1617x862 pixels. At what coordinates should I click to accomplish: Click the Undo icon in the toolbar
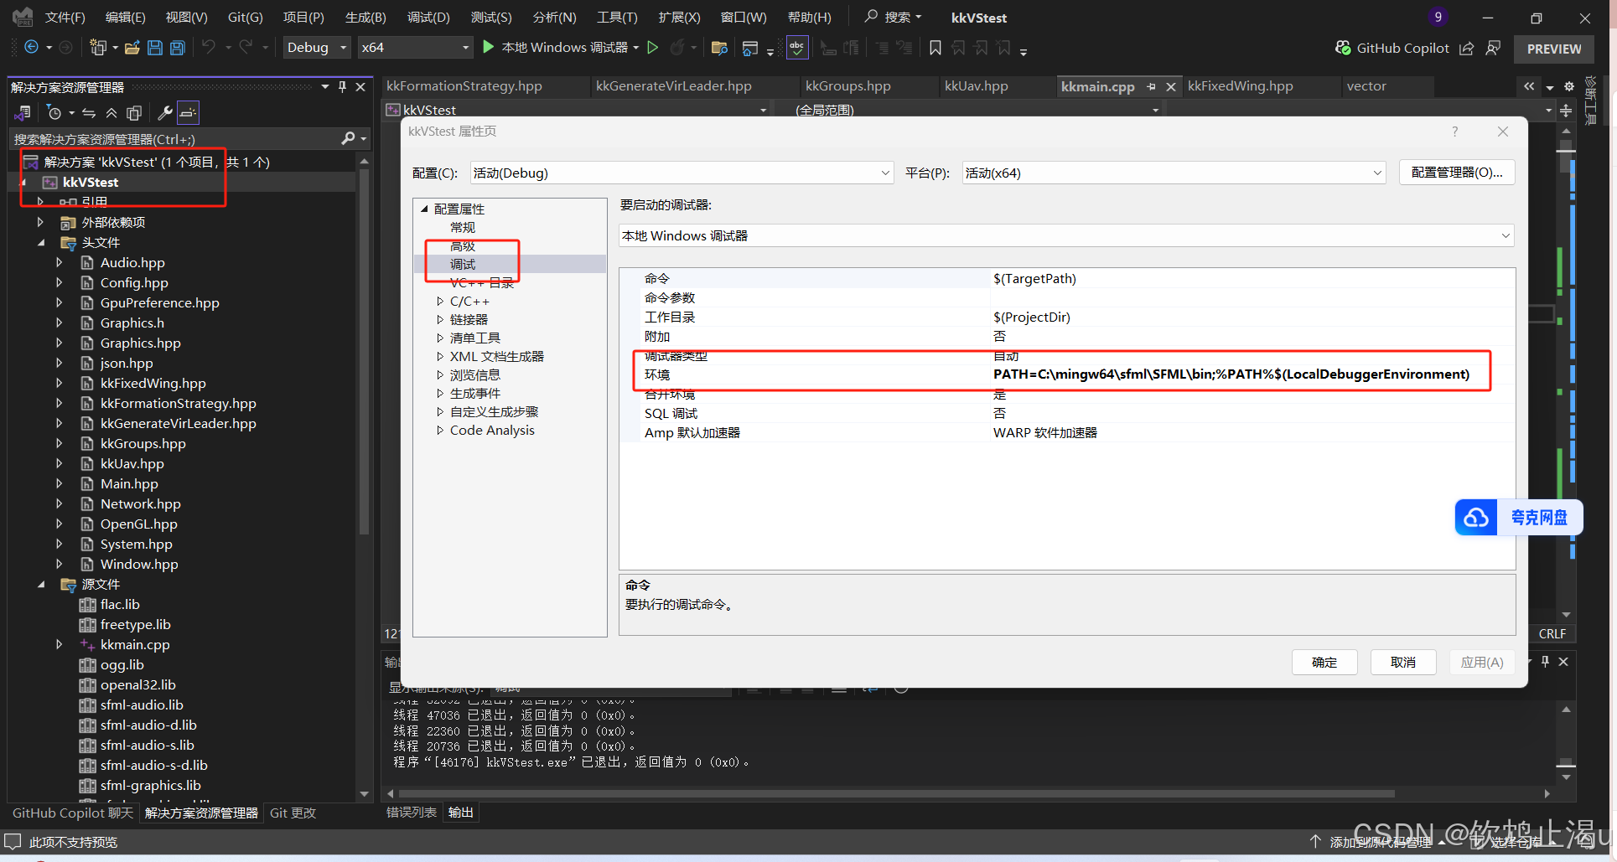tap(210, 47)
